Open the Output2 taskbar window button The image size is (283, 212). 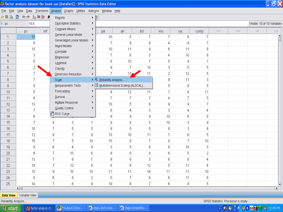[x=71, y=208]
